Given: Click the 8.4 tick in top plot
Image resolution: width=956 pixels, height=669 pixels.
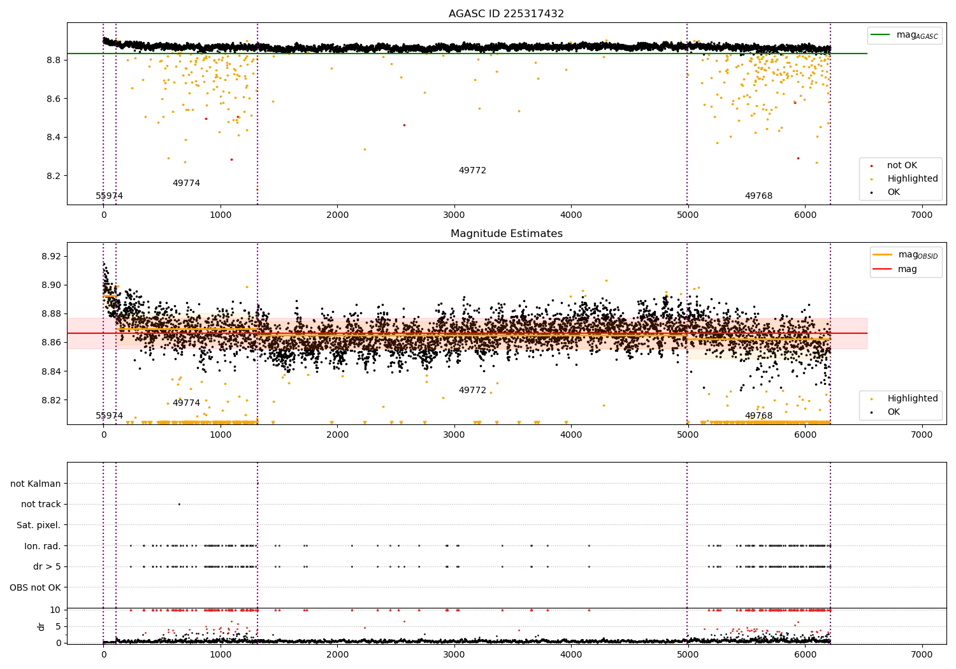Looking at the screenshot, I should [x=54, y=138].
